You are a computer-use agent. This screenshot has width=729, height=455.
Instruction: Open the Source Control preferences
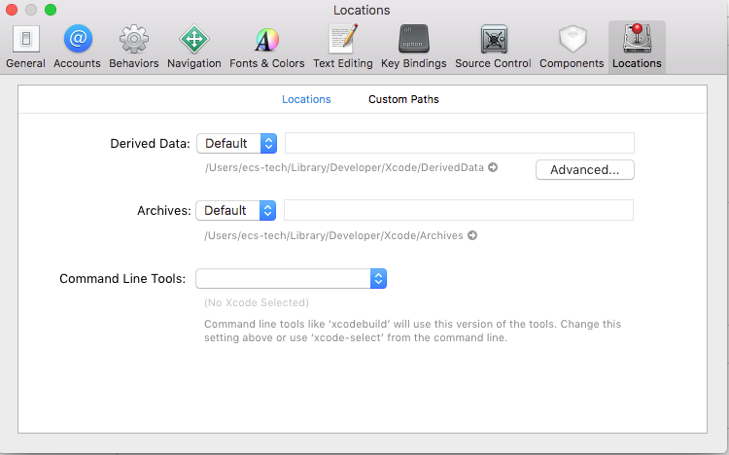[493, 47]
